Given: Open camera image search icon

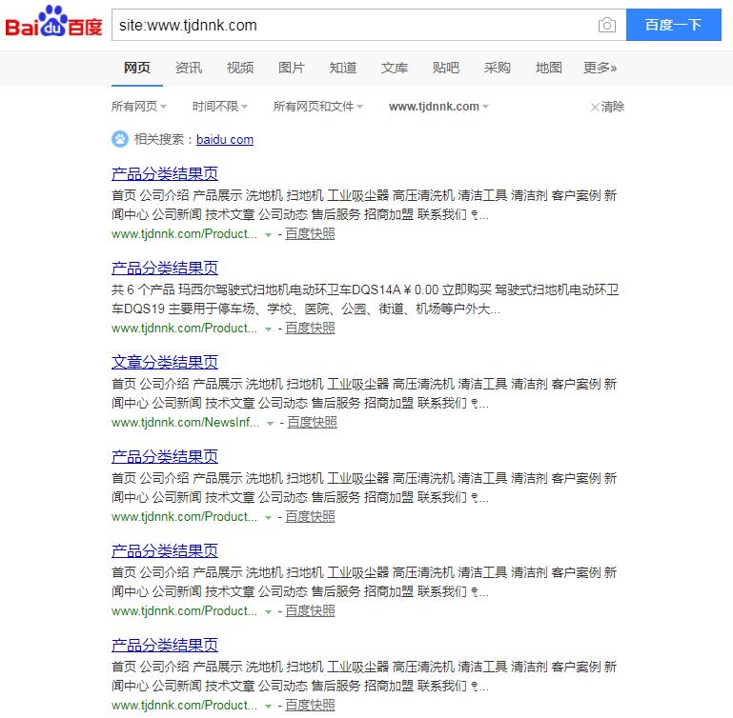Looking at the screenshot, I should [x=607, y=25].
